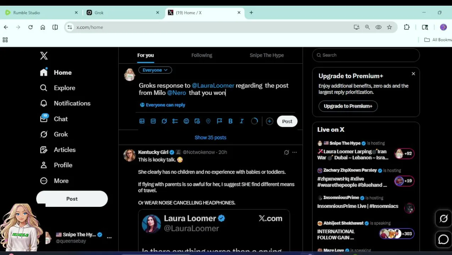
Task: Go to Profile in the sidebar
Action: (x=56, y=165)
